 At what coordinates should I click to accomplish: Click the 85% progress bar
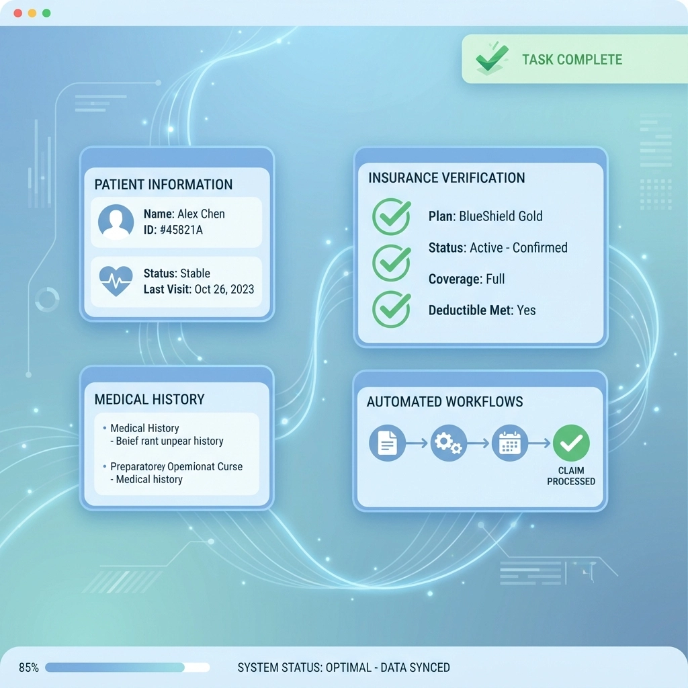(x=127, y=667)
